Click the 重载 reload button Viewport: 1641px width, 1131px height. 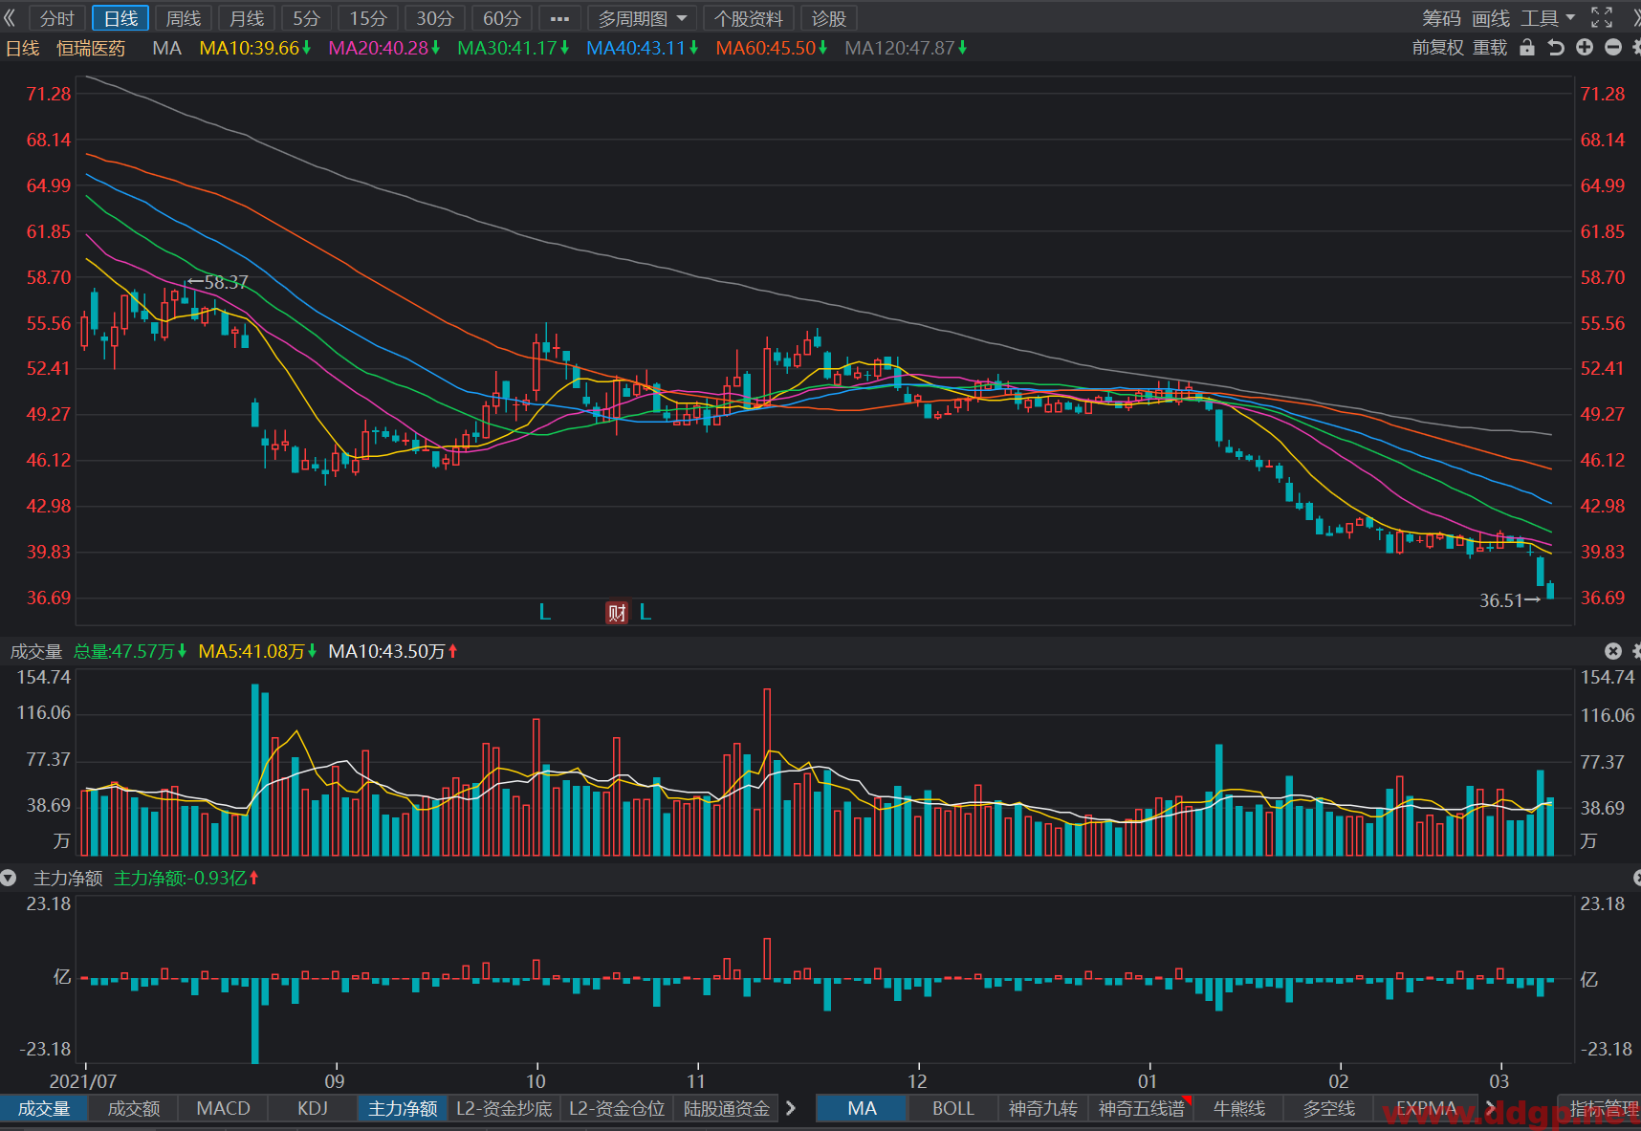point(1490,48)
